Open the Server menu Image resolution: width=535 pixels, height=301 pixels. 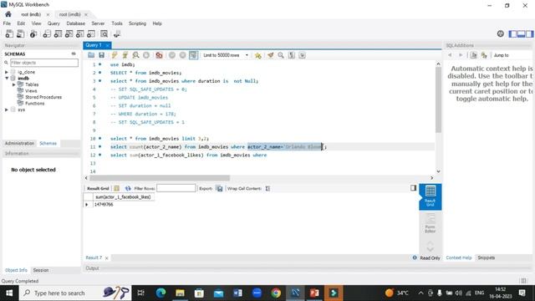tap(98, 23)
